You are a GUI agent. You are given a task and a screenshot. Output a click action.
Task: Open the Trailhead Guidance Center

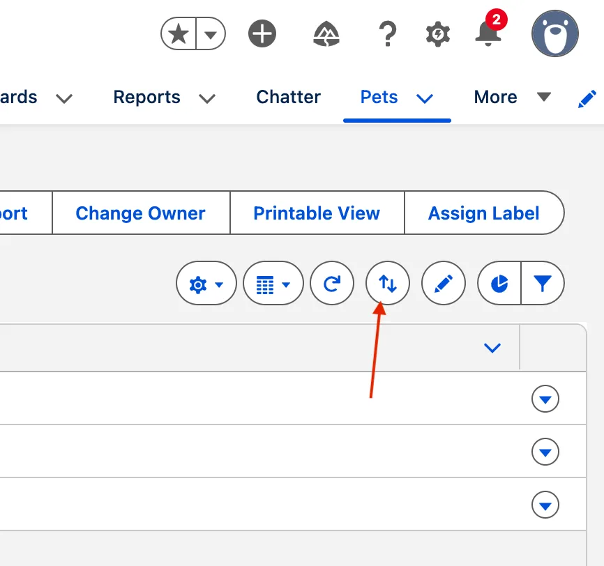pyautogui.click(x=326, y=33)
